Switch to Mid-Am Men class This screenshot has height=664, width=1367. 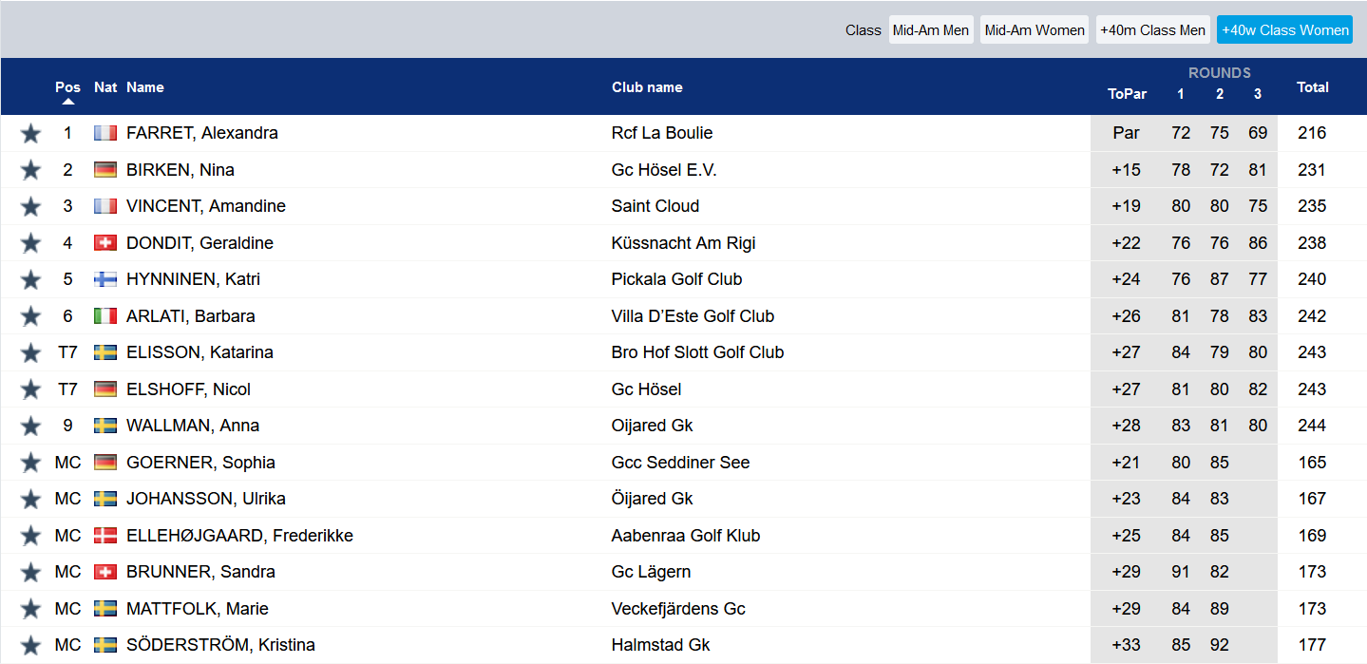pyautogui.click(x=931, y=30)
